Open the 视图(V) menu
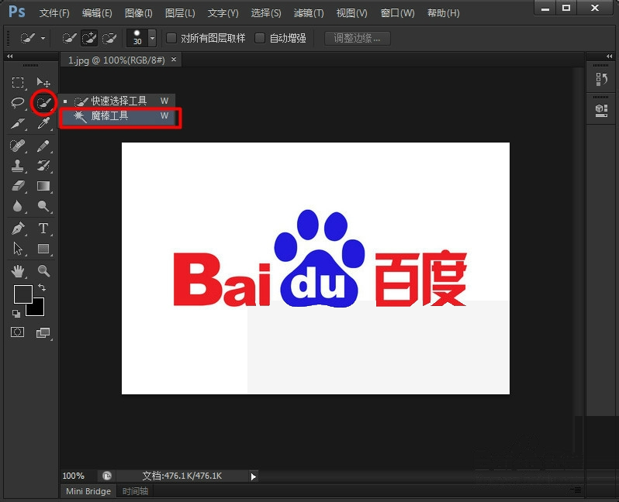The height and width of the screenshot is (502, 619). (351, 13)
